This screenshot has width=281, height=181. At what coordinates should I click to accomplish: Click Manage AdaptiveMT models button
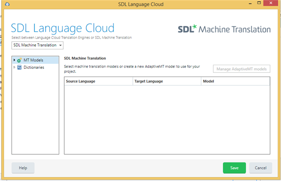tap(241, 69)
